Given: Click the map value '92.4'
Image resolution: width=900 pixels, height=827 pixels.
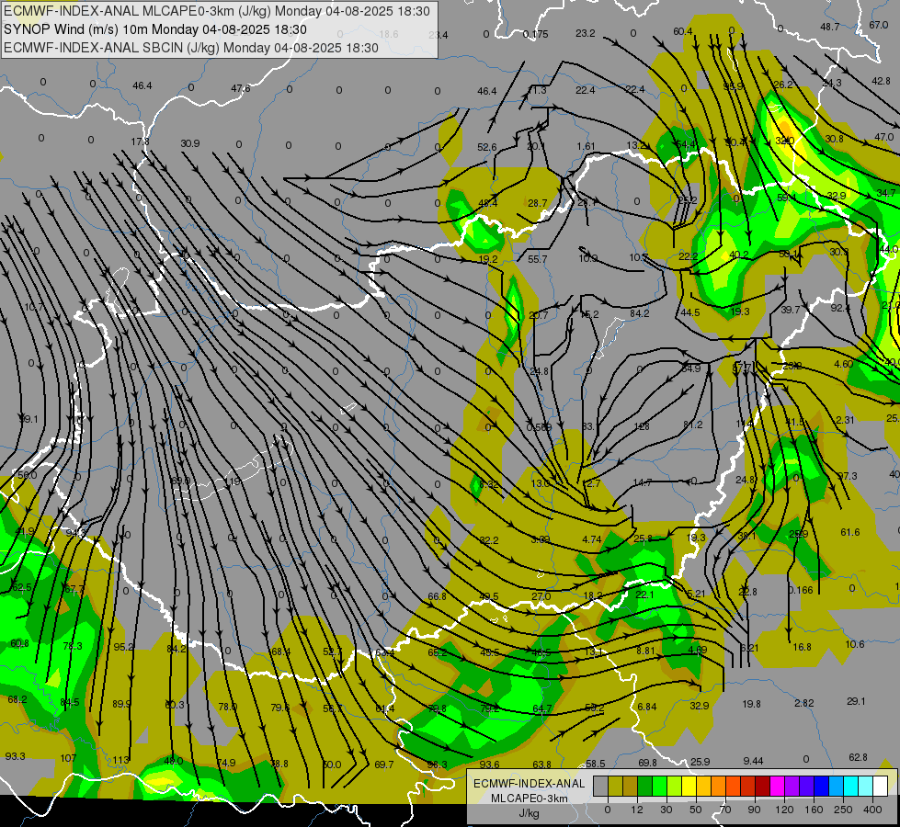Looking at the screenshot, I should click(840, 308).
